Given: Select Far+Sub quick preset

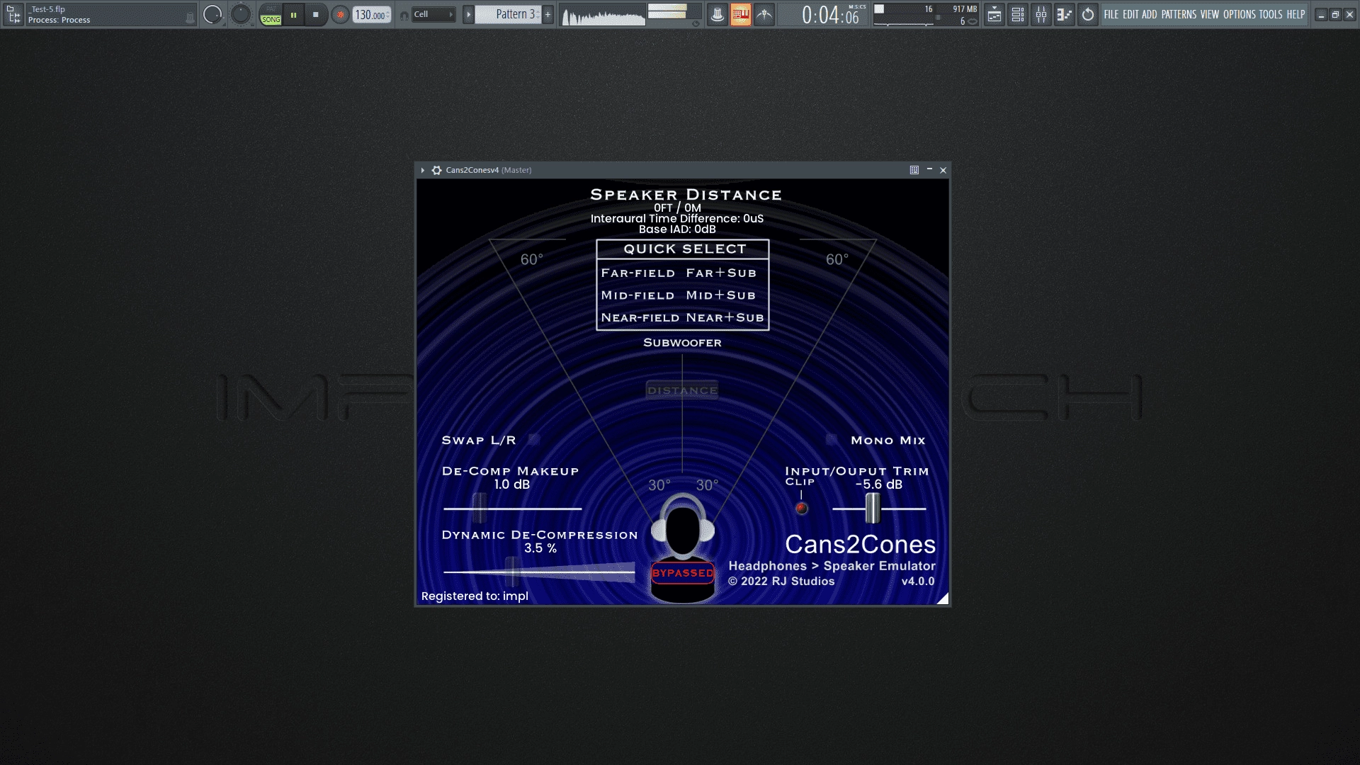Looking at the screenshot, I should tap(721, 273).
